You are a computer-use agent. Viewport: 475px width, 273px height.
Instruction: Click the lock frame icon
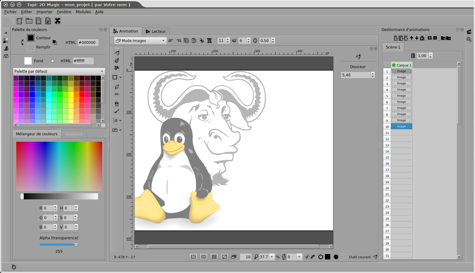pyautogui.click(x=422, y=38)
